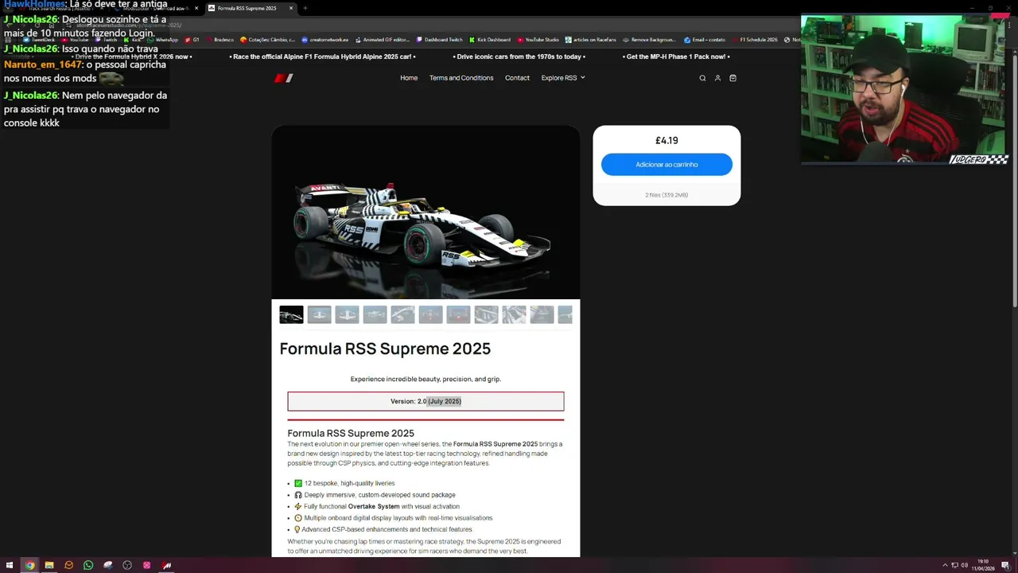Viewport: 1018px width, 573px height.
Task: Click the RSS store logo in header
Action: pyautogui.click(x=284, y=78)
